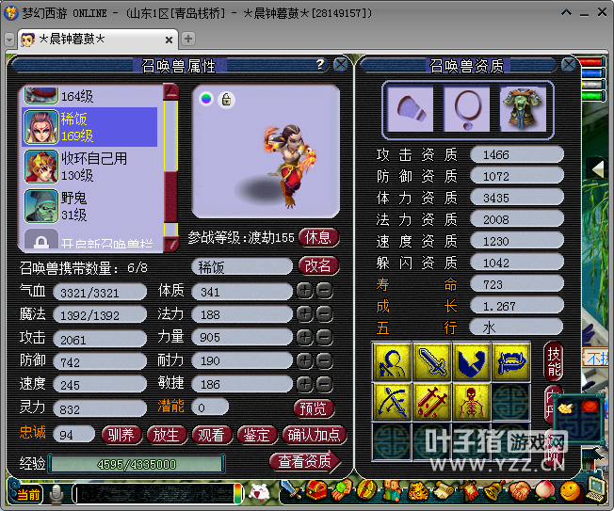Image resolution: width=614 pixels, height=511 pixels.
Task: Decrease 力量 with minus button
Action: pyautogui.click(x=325, y=337)
